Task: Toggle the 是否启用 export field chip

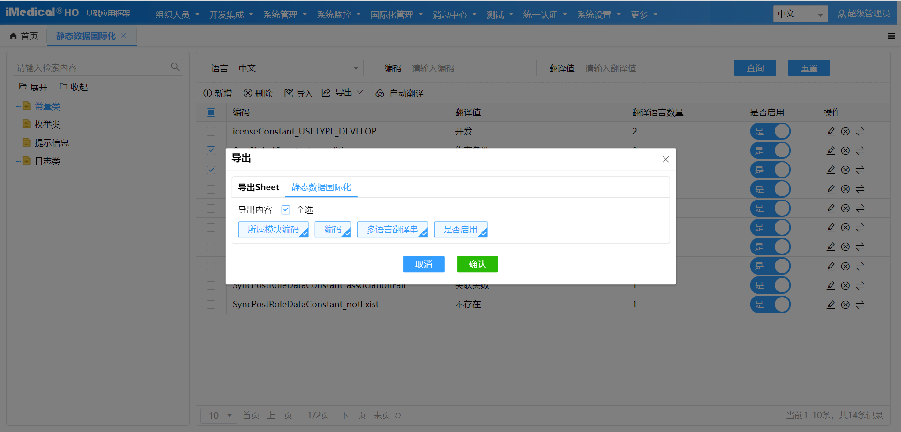Action: pyautogui.click(x=460, y=229)
